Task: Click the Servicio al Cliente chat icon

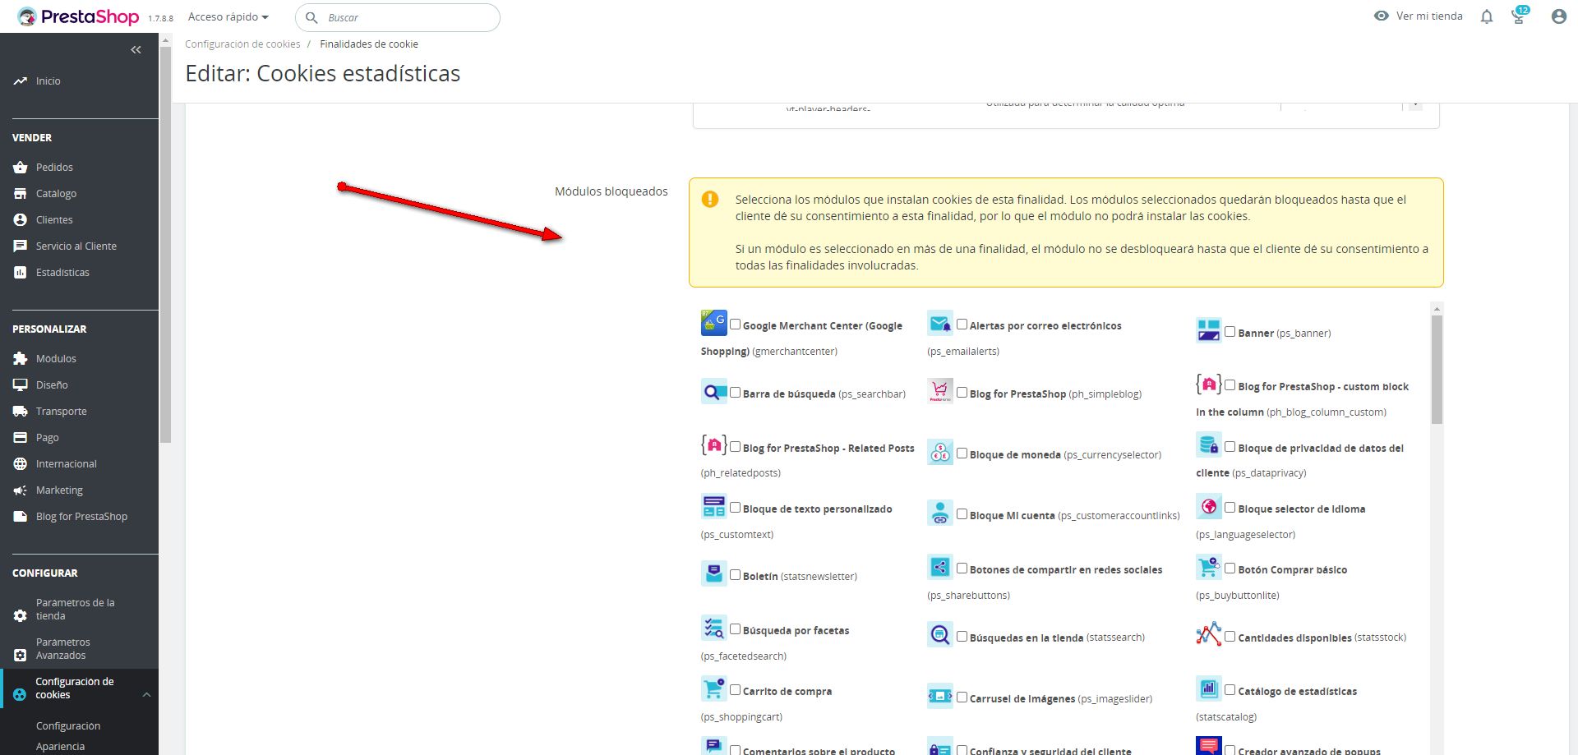Action: coord(21,246)
